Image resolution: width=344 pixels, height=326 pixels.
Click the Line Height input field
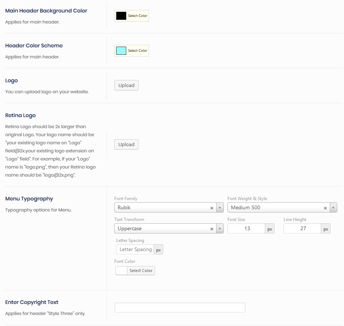point(302,229)
